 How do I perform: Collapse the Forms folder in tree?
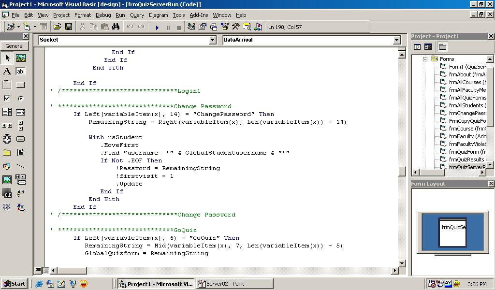425,59
